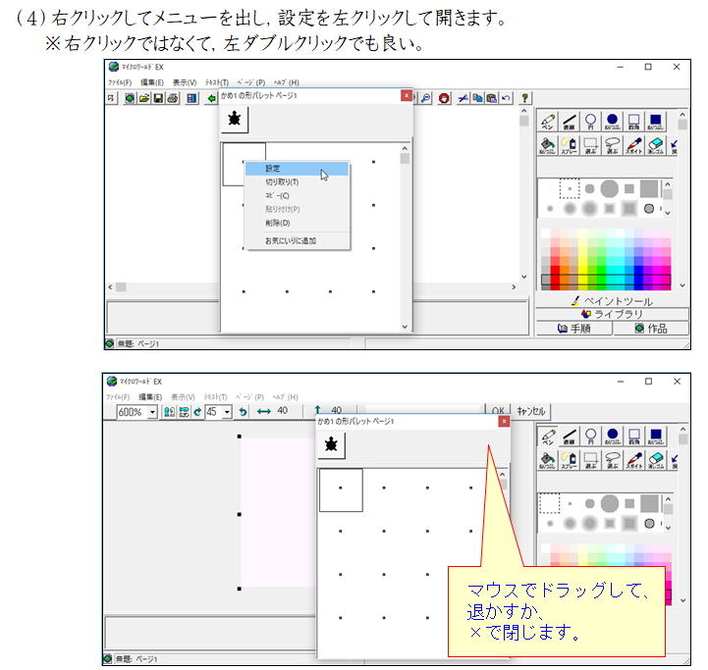This screenshot has width=708, height=670.
Task: Choose 削除(D) in the context menu
Action: pos(297,223)
